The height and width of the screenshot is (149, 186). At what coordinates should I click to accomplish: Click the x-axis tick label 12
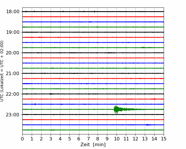(x=135, y=139)
